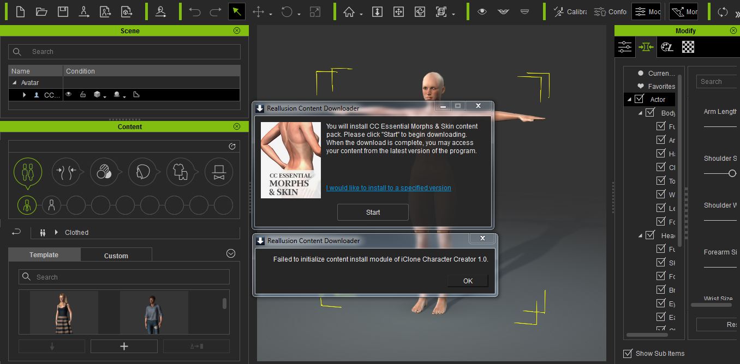Click the Calibration toolbar button
The height and width of the screenshot is (364, 740).
pos(571,11)
